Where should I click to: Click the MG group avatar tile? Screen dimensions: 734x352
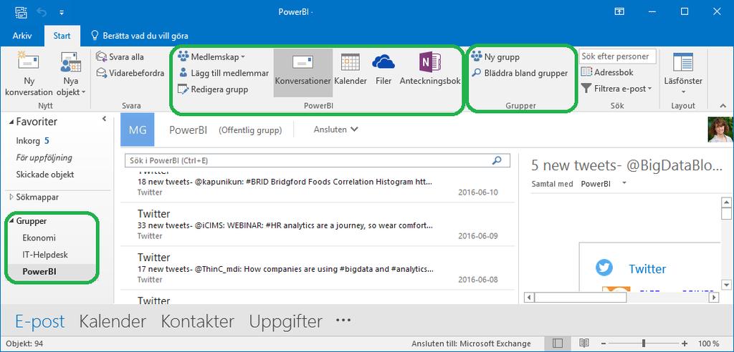138,130
